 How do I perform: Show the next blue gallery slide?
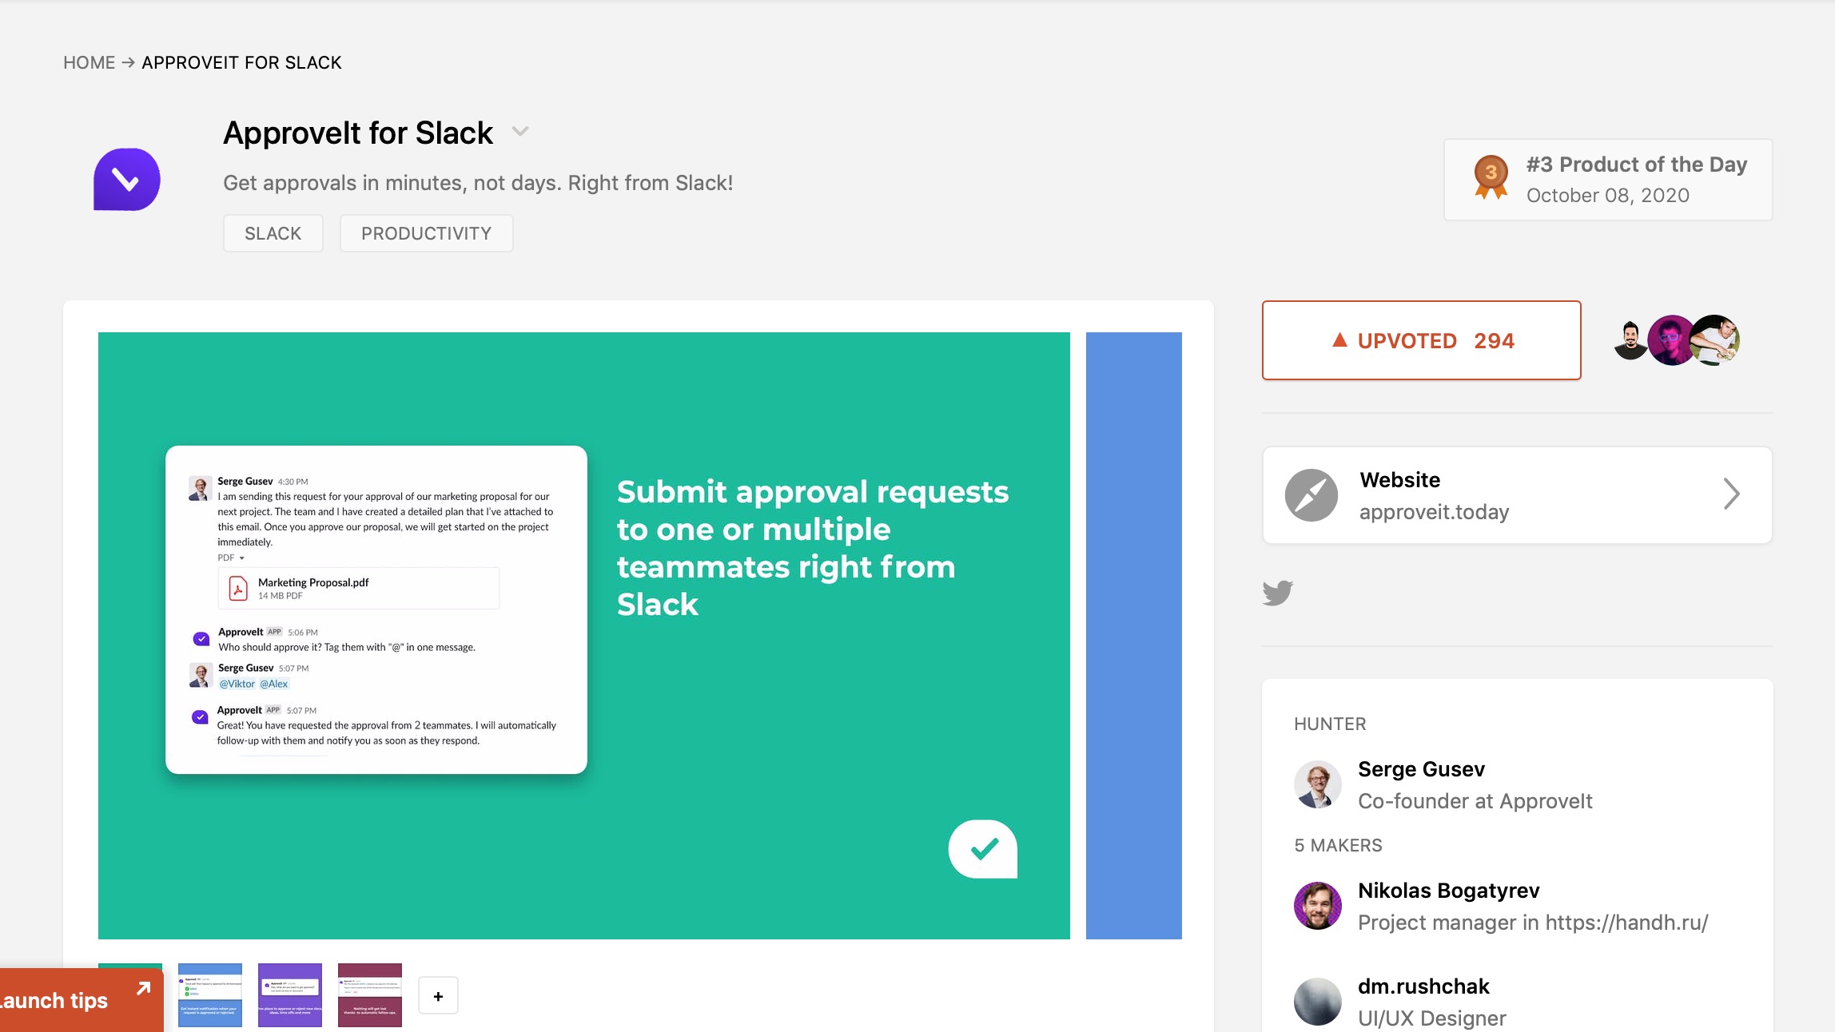1134,636
